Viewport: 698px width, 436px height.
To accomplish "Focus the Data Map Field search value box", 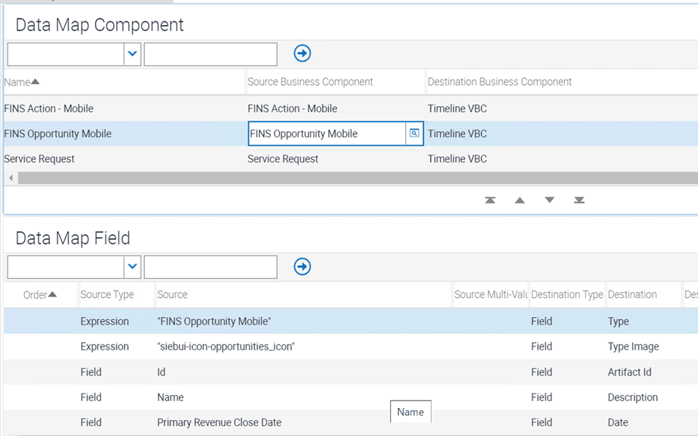I will pyautogui.click(x=210, y=267).
